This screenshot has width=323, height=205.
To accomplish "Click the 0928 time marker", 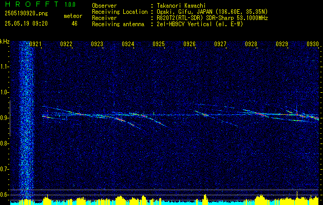I will (251, 44).
